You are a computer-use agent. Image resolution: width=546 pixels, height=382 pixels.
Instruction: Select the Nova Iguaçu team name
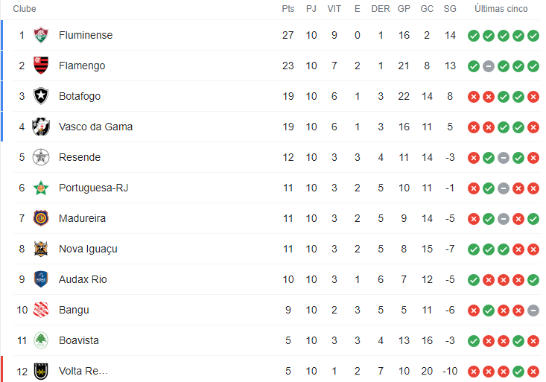click(88, 249)
